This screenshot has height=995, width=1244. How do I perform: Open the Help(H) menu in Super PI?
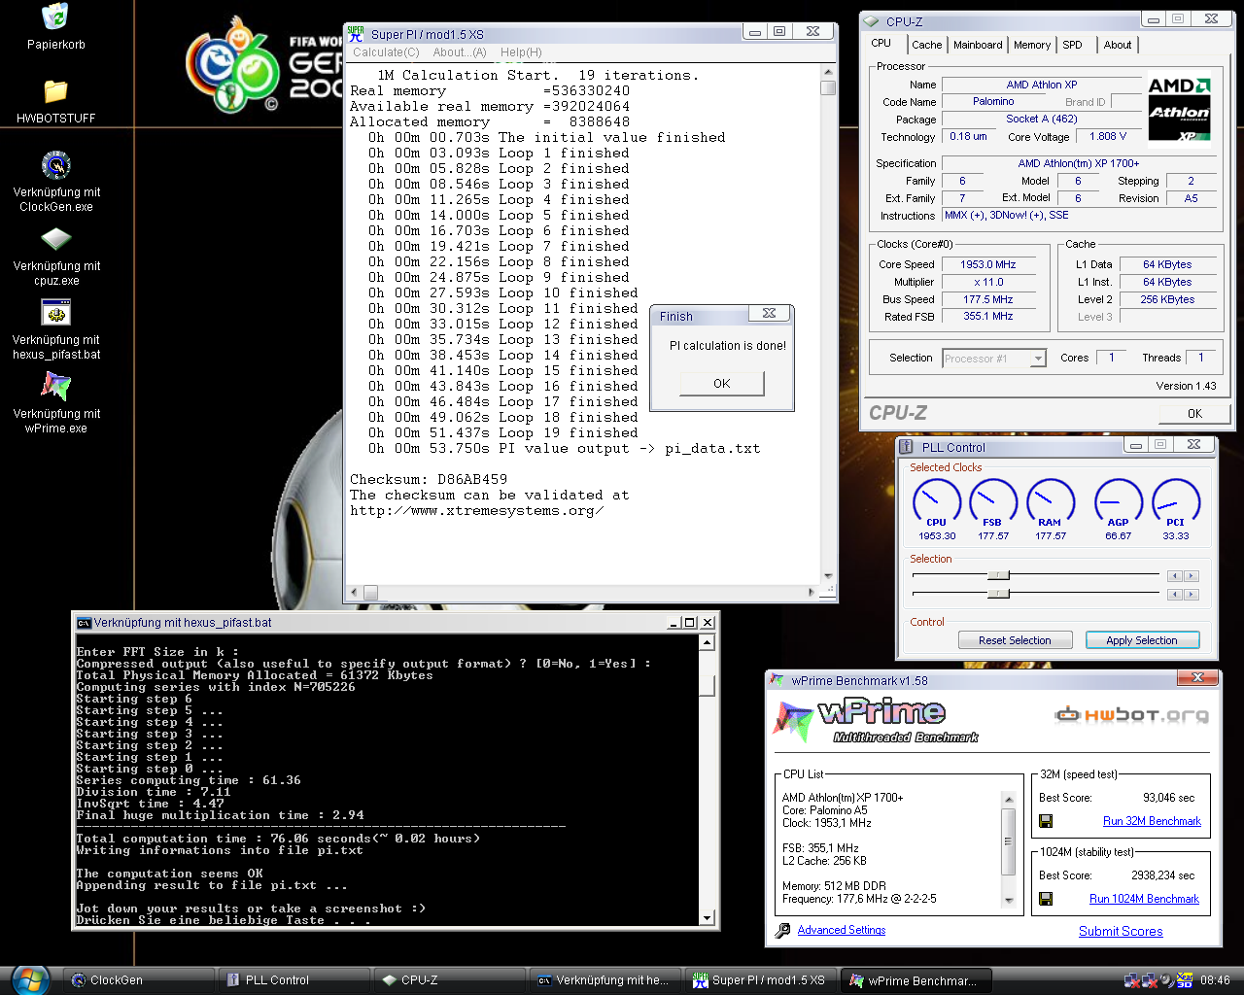tap(521, 52)
